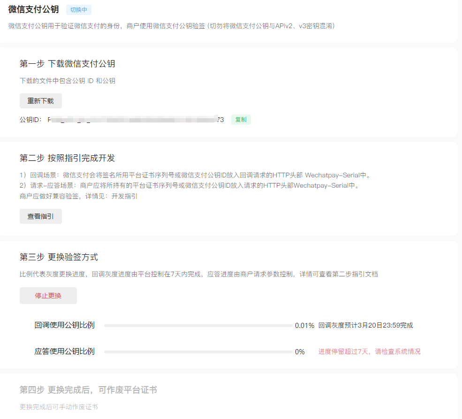Click the 公钥ID label
Viewport: 462px width, 419px height.
click(x=30, y=120)
